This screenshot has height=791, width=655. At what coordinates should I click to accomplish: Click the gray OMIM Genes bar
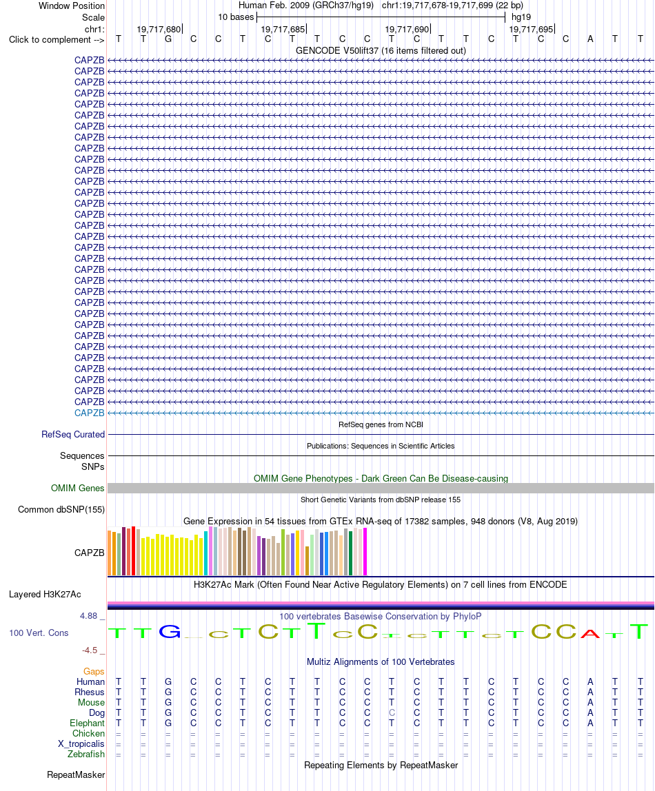coord(381,488)
